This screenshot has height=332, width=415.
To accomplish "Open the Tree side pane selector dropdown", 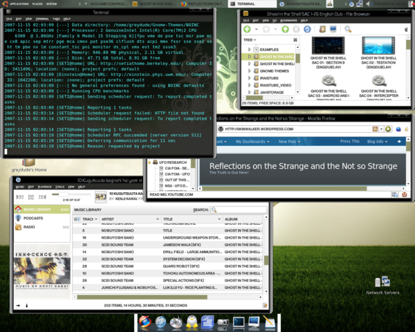I will [250, 40].
